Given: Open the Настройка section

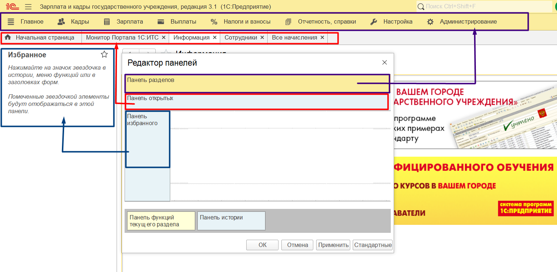Looking at the screenshot, I should pyautogui.click(x=391, y=22).
